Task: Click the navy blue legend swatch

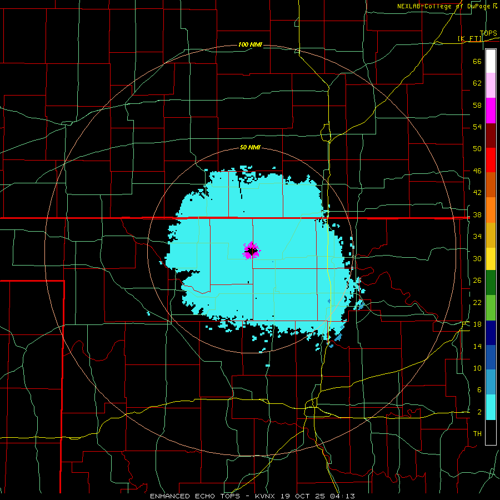Action: tap(491, 333)
